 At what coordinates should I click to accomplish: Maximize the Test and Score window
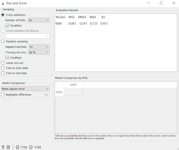(161, 3)
